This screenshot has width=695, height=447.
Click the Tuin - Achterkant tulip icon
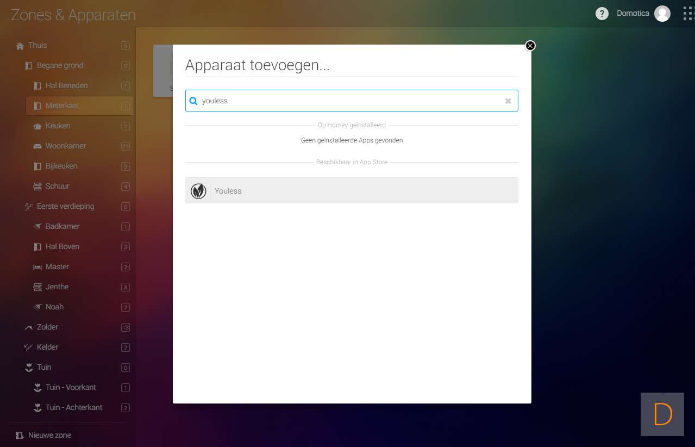click(x=37, y=408)
